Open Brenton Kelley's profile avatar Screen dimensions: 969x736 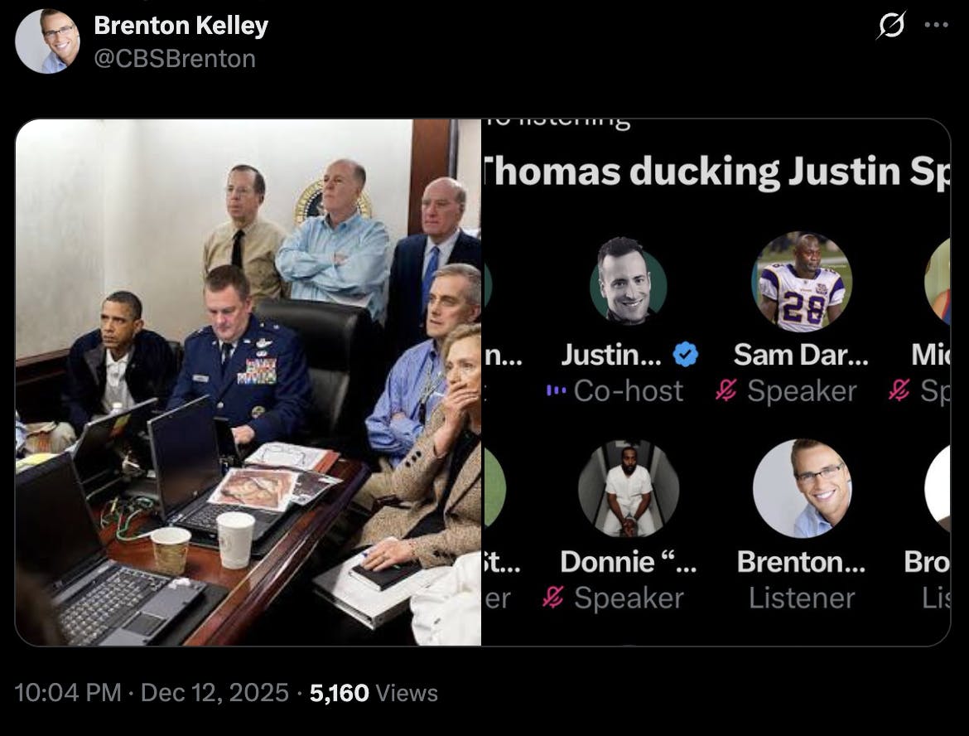[47, 41]
